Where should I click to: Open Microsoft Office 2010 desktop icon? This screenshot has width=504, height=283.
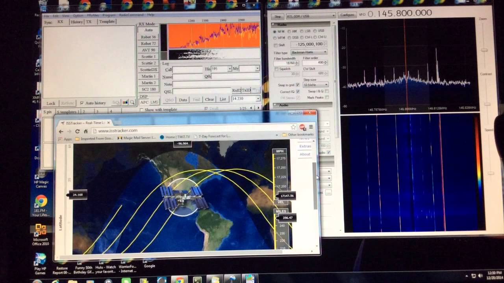(x=41, y=235)
